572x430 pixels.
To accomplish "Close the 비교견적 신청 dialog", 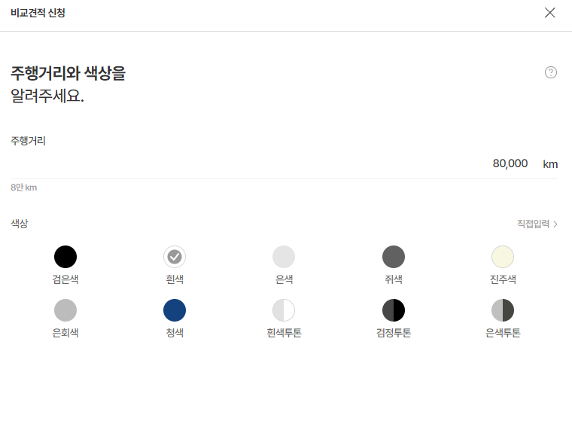I will point(550,13).
